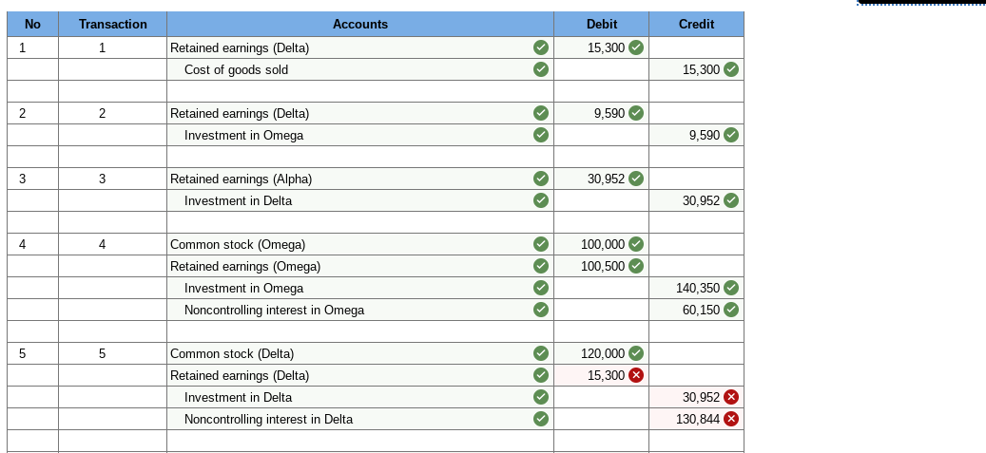Select the Cost of goods sold account cell
The image size is (986, 453).
point(360,69)
